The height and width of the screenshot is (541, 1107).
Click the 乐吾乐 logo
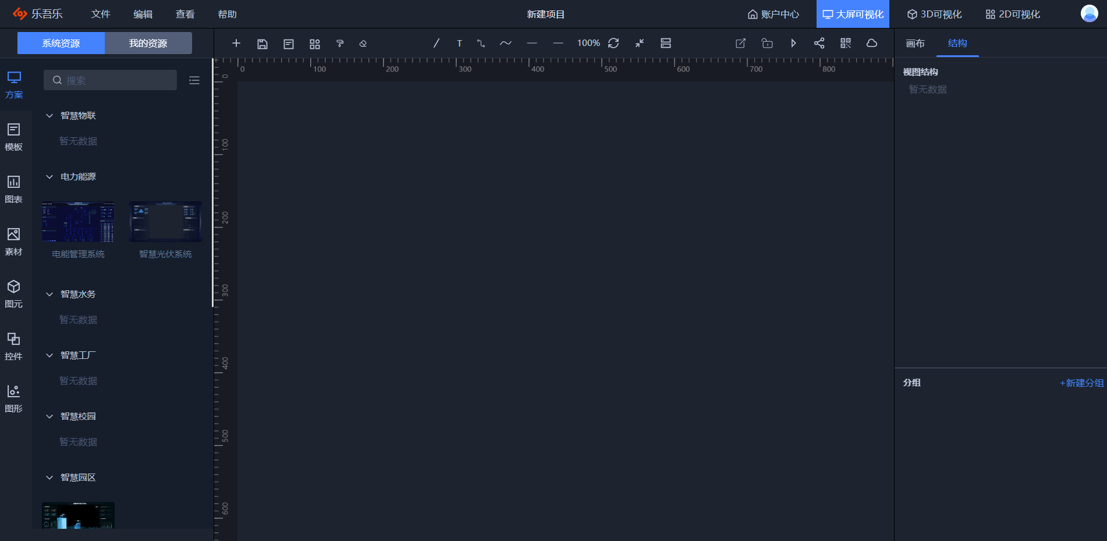click(x=38, y=14)
